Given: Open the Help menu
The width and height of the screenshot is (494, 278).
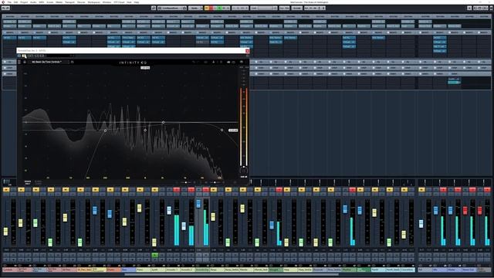Looking at the screenshot, I should (137, 2).
